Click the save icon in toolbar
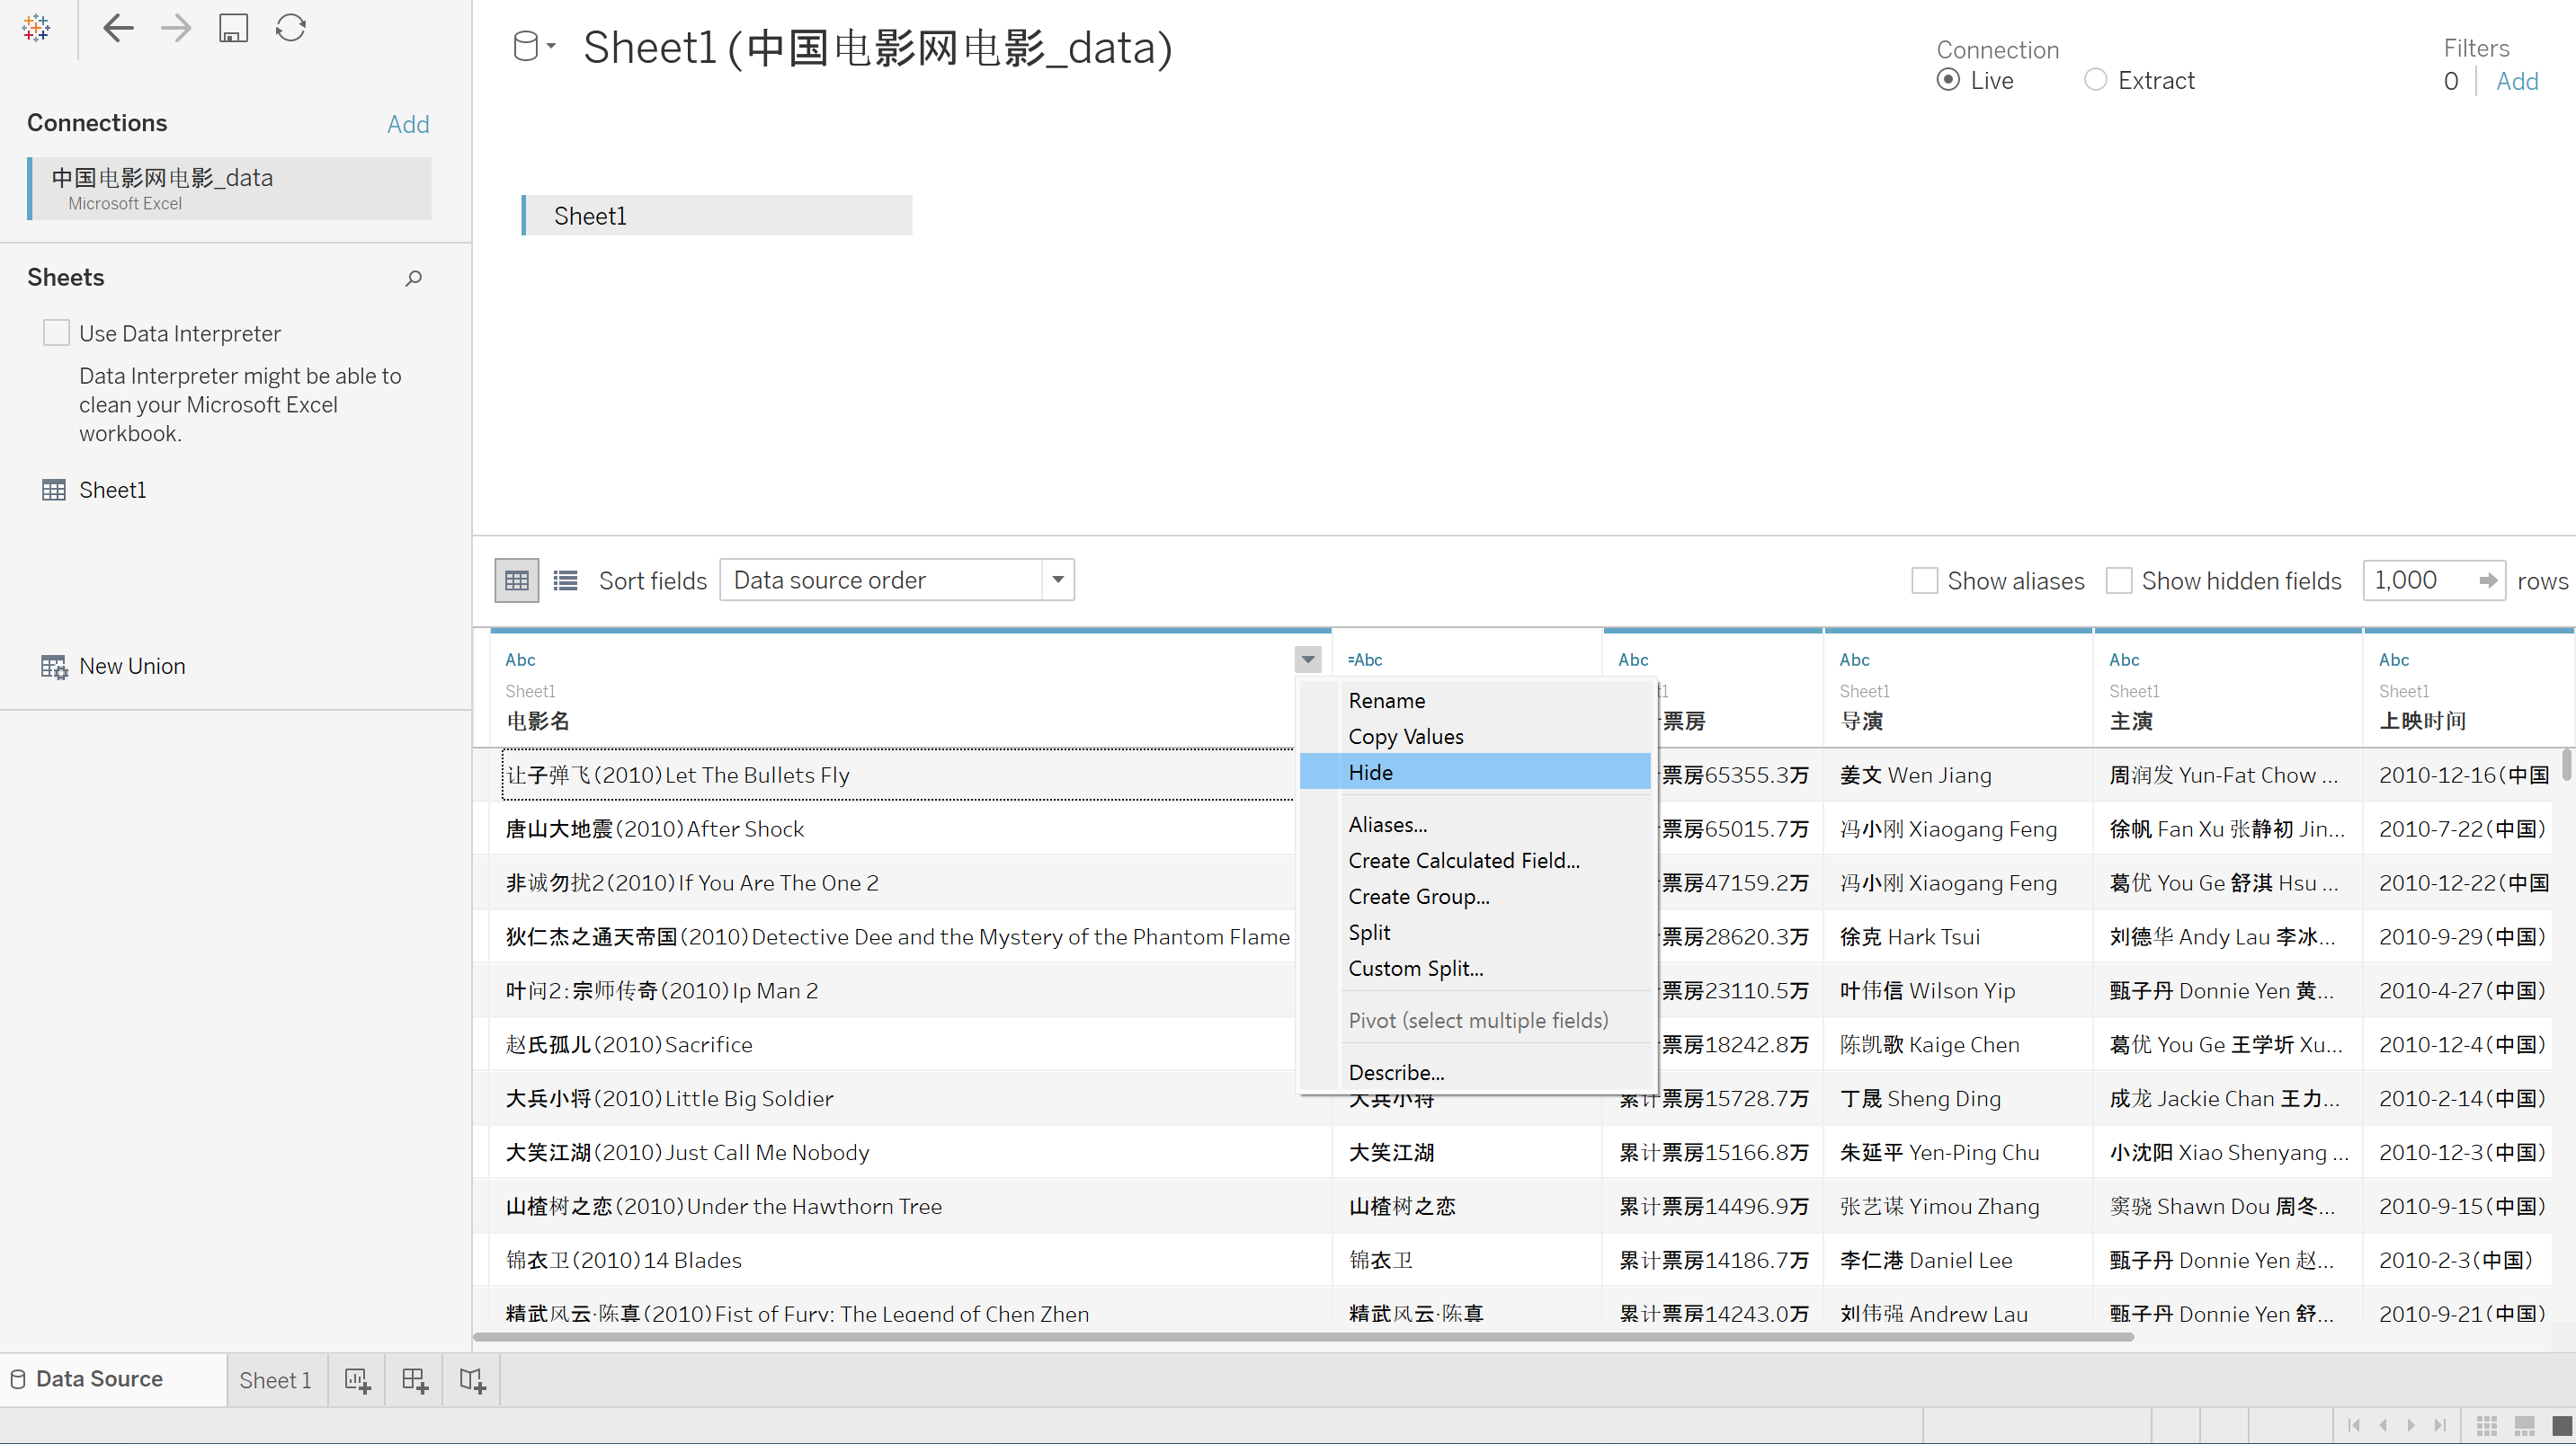The image size is (2576, 1444). pos(233,28)
